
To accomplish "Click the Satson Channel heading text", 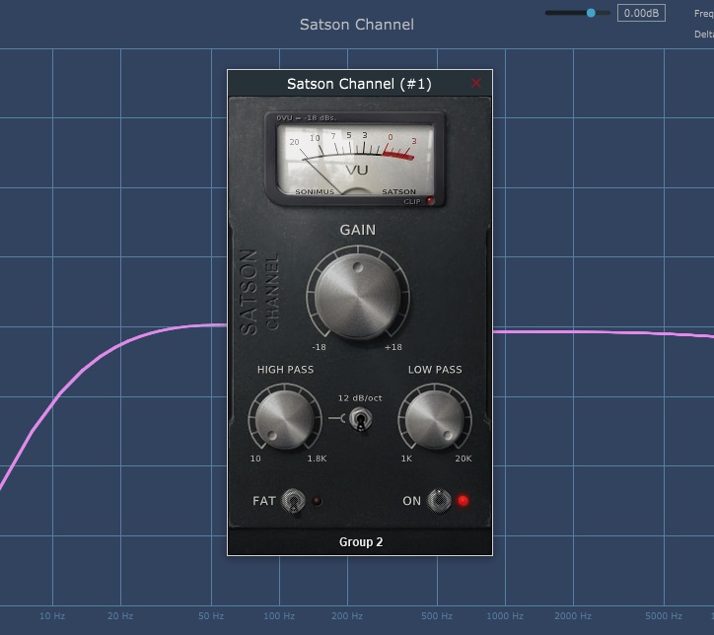I will [357, 24].
